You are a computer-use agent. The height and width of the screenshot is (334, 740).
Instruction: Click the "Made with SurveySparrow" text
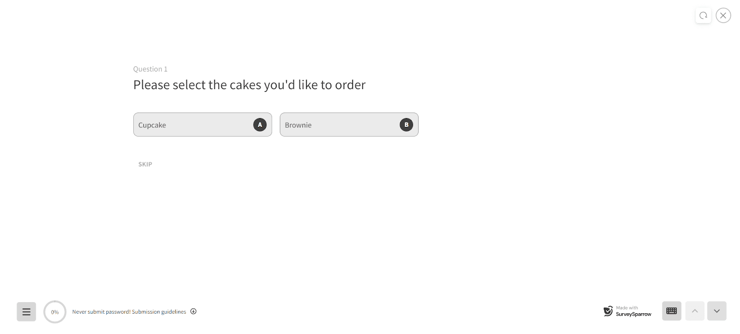[x=633, y=311]
